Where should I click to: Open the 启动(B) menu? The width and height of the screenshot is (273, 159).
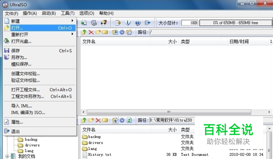coord(49,13)
